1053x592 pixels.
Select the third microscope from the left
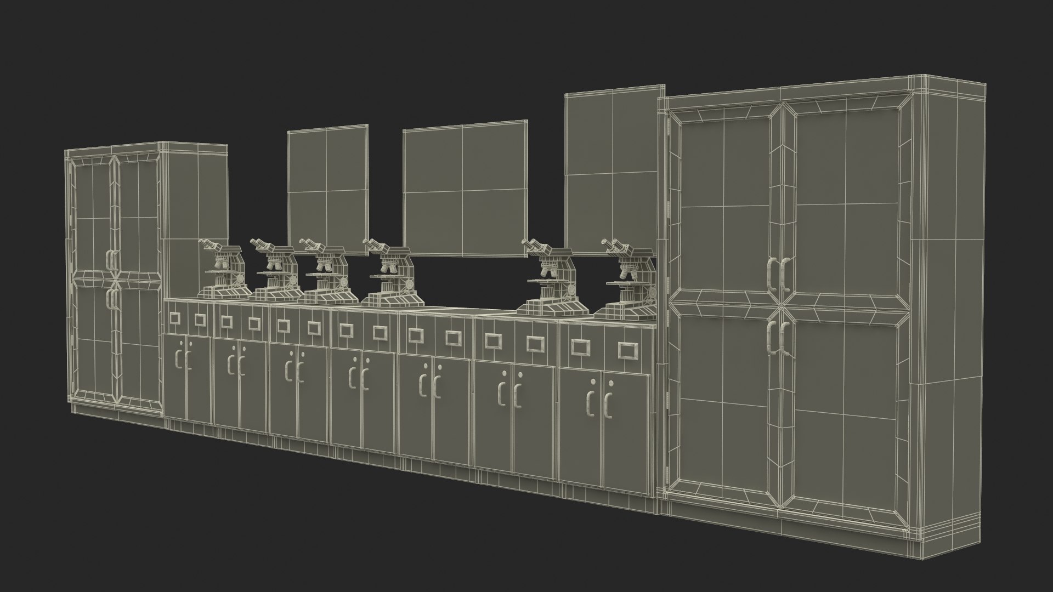tap(327, 273)
